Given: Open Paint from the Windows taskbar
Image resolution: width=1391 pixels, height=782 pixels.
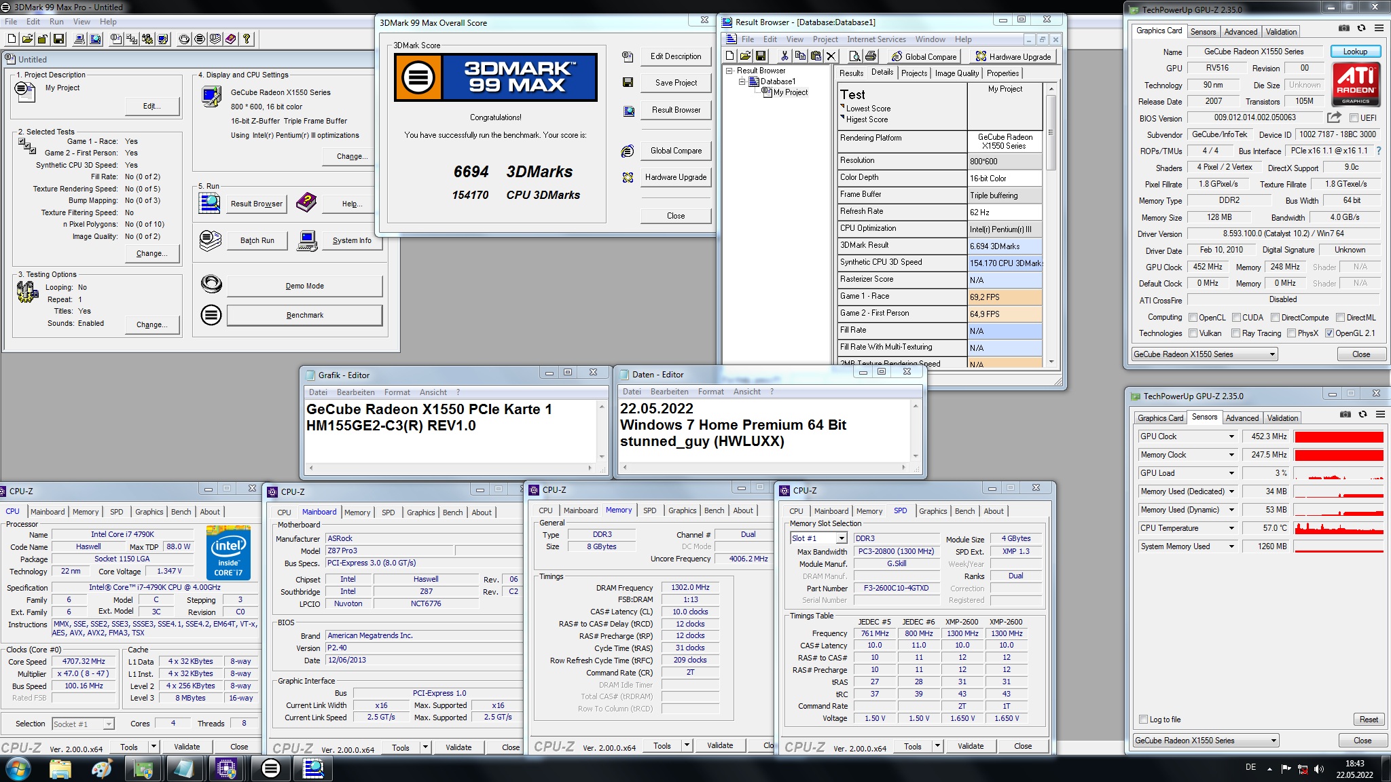Looking at the screenshot, I should (x=102, y=768).
